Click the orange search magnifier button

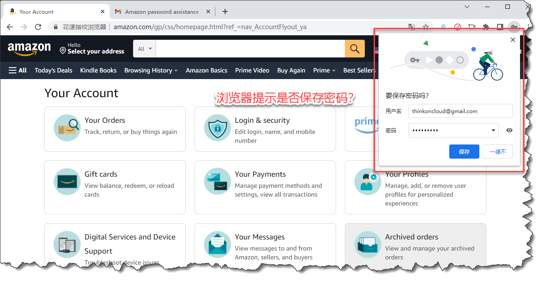coord(355,49)
